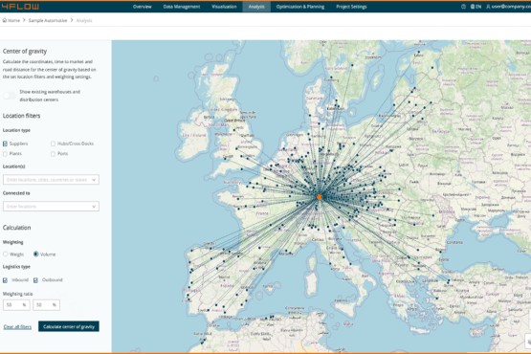Check the Hubs/Cross-Docks checkbox
Image resolution: width=531 pixels, height=354 pixels.
(x=53, y=144)
